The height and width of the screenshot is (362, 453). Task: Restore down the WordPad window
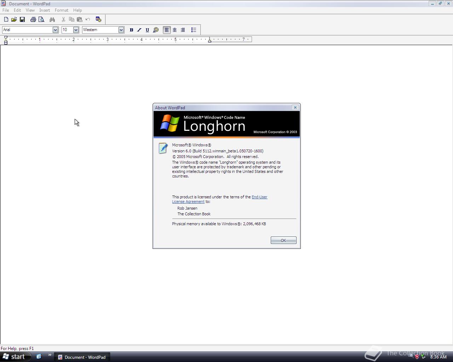pyautogui.click(x=440, y=4)
